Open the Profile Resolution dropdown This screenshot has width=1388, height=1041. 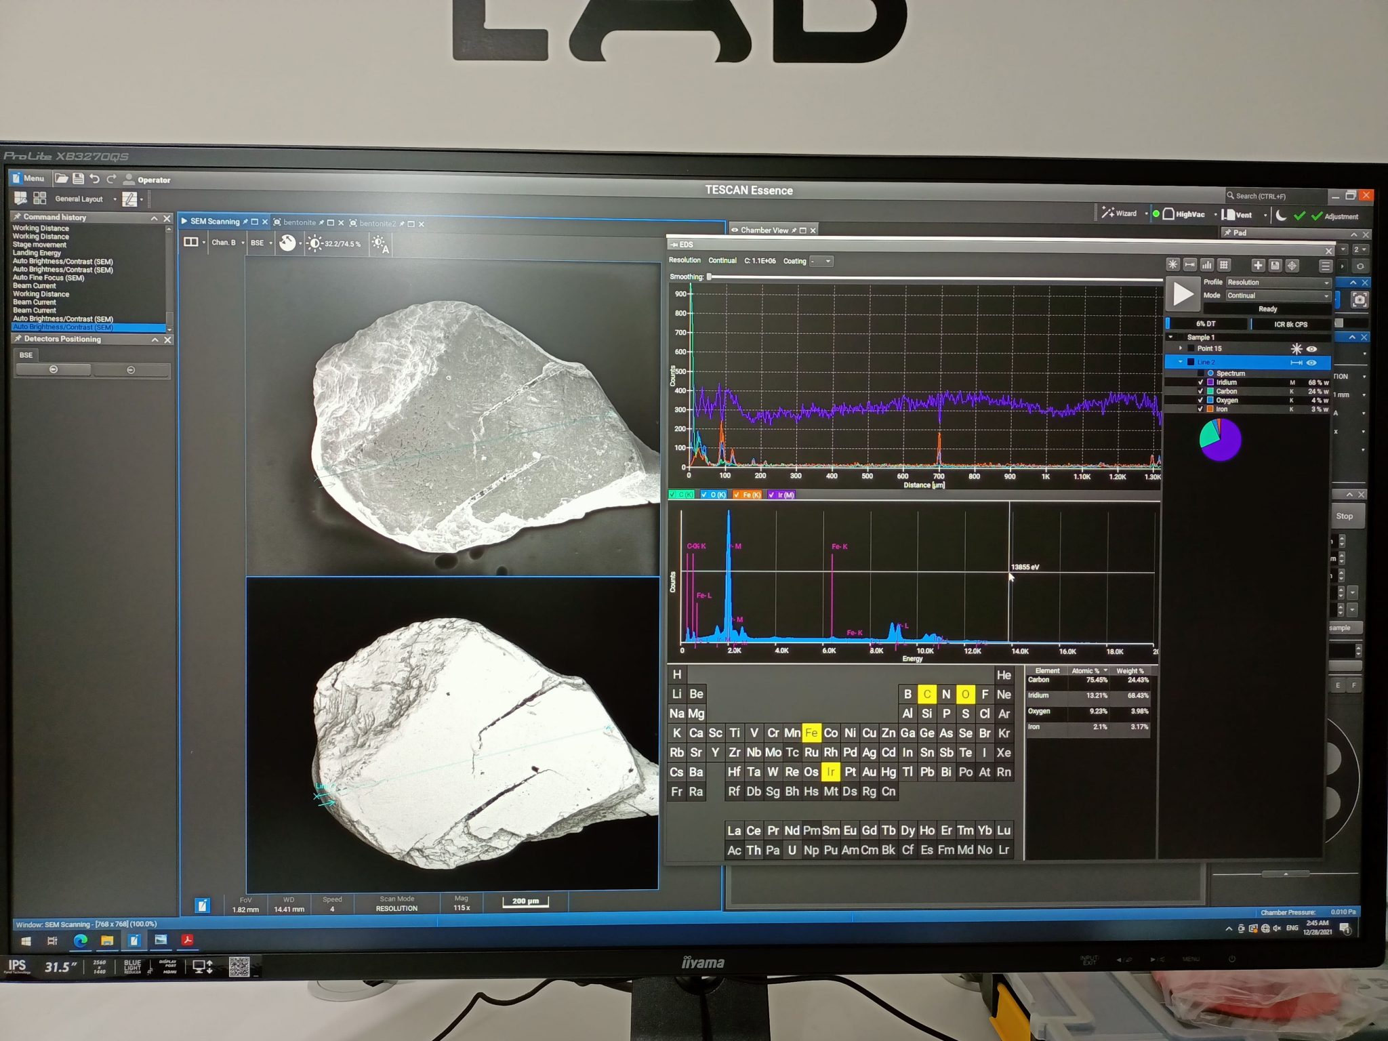pyautogui.click(x=1278, y=283)
